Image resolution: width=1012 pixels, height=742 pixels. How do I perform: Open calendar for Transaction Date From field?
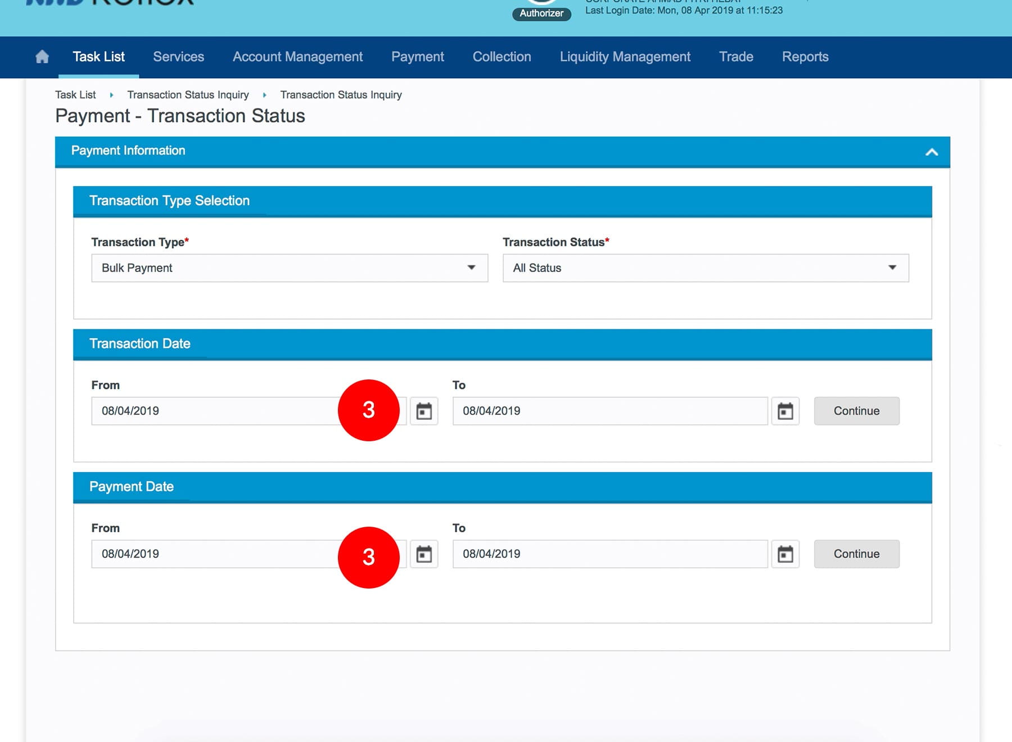[424, 411]
